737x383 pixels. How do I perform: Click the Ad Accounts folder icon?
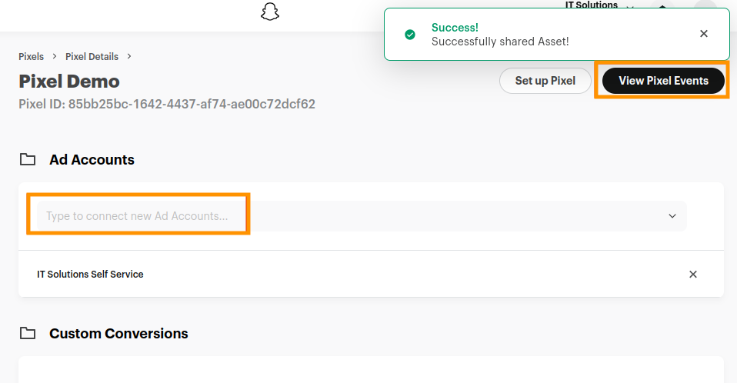(x=28, y=160)
